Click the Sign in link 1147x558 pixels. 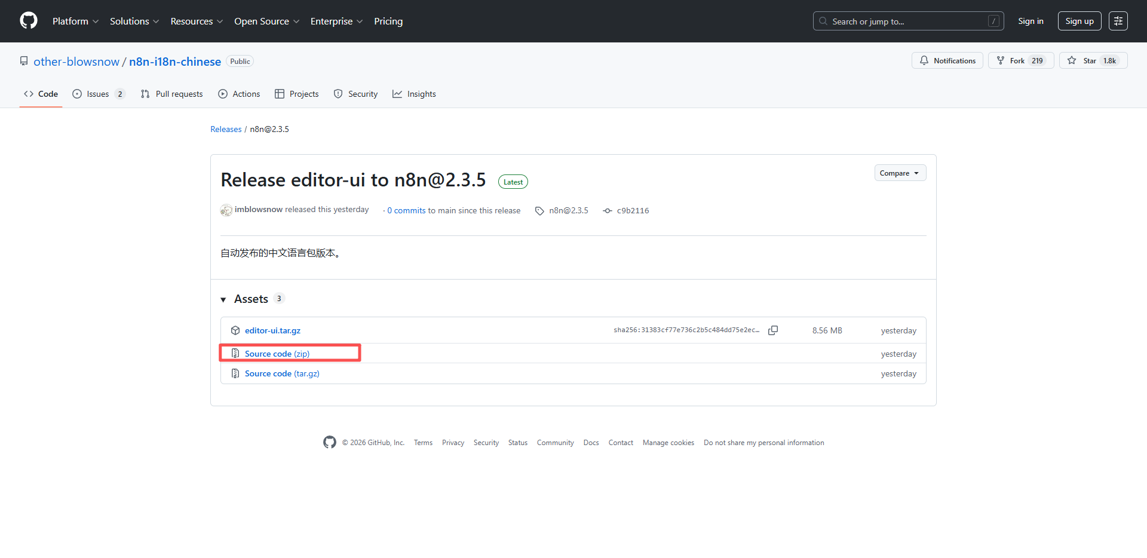[x=1031, y=21]
